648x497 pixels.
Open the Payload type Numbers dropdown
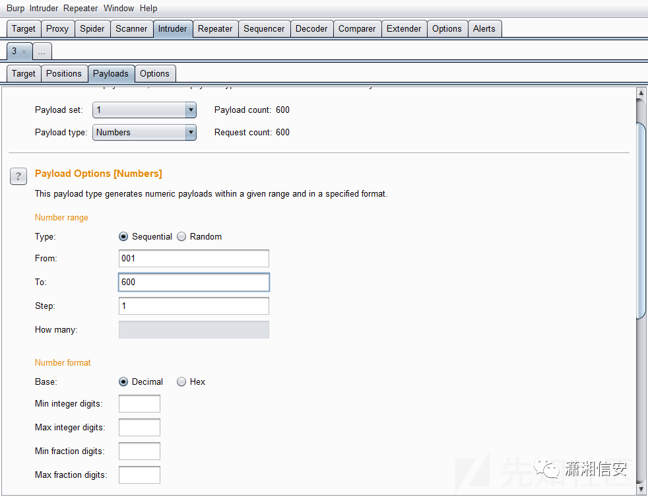(145, 132)
